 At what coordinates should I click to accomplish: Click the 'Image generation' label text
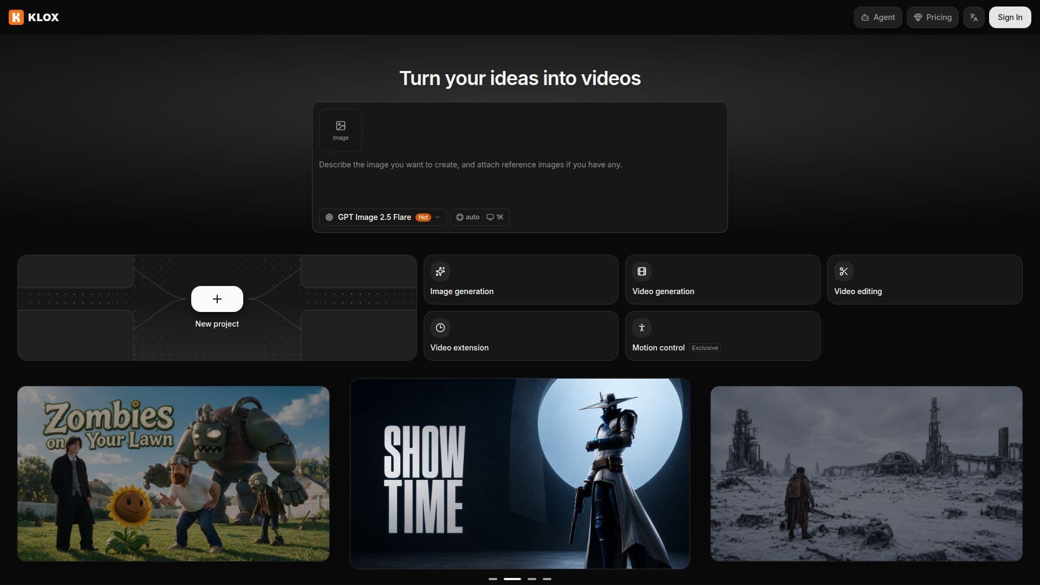[461, 291]
